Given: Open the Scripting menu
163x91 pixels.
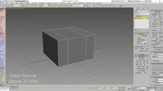Looking at the screenshot, I should click(69, 3).
